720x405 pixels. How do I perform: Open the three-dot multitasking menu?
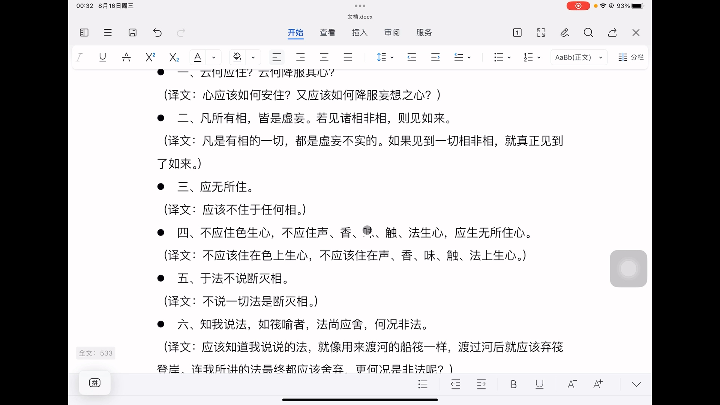pyautogui.click(x=360, y=6)
